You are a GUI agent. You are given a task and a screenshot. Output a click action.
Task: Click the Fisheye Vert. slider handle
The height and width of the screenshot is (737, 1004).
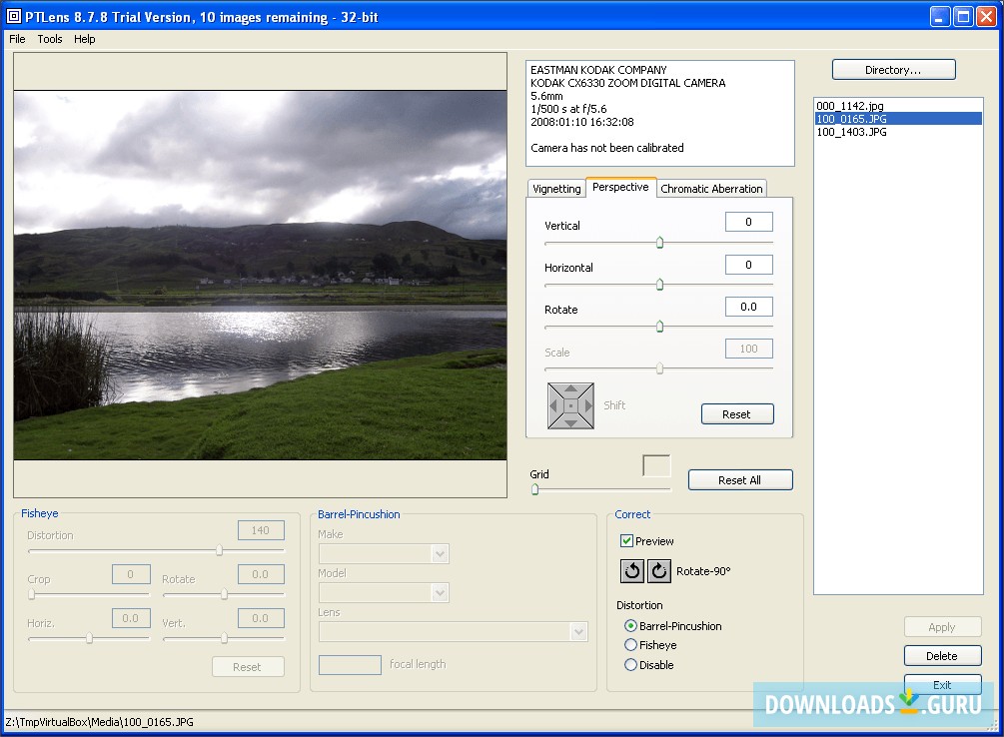pyautogui.click(x=224, y=638)
